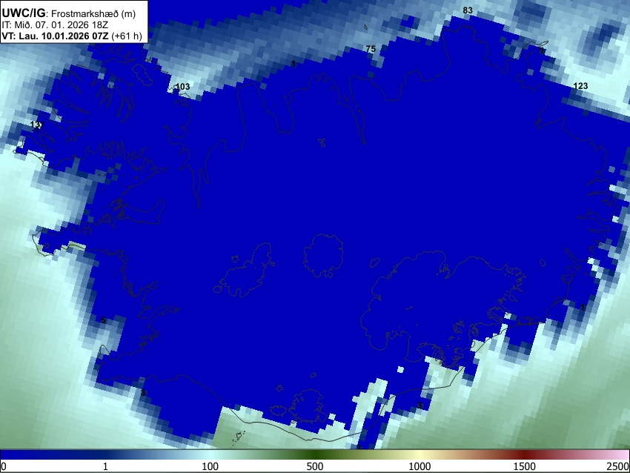Click the 'VT: Lau. 10.01.2026 07Z (+61 h)' line
The image size is (630, 473).
click(72, 36)
